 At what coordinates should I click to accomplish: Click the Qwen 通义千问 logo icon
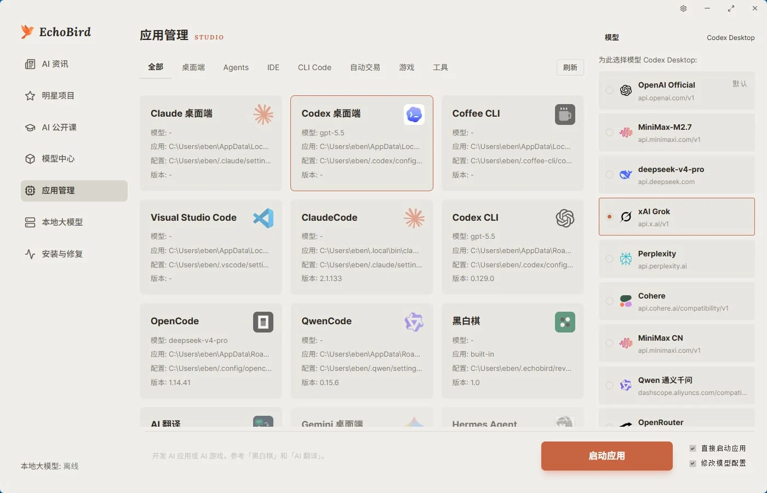coord(626,386)
